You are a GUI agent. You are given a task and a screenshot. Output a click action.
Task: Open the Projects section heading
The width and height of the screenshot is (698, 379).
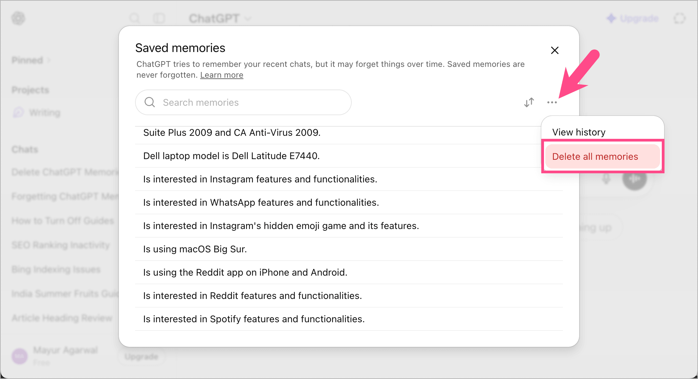(30, 90)
